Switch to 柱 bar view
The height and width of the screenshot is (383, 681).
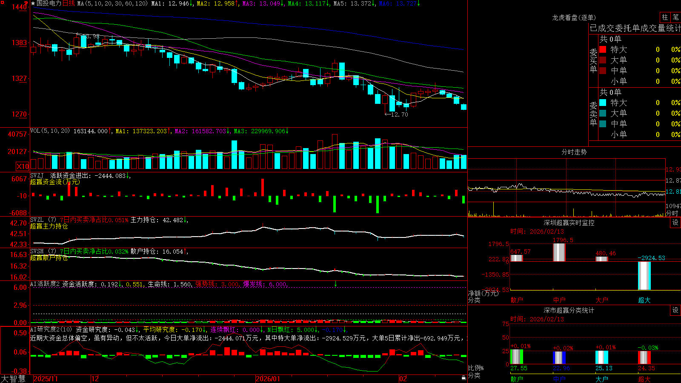[665, 17]
